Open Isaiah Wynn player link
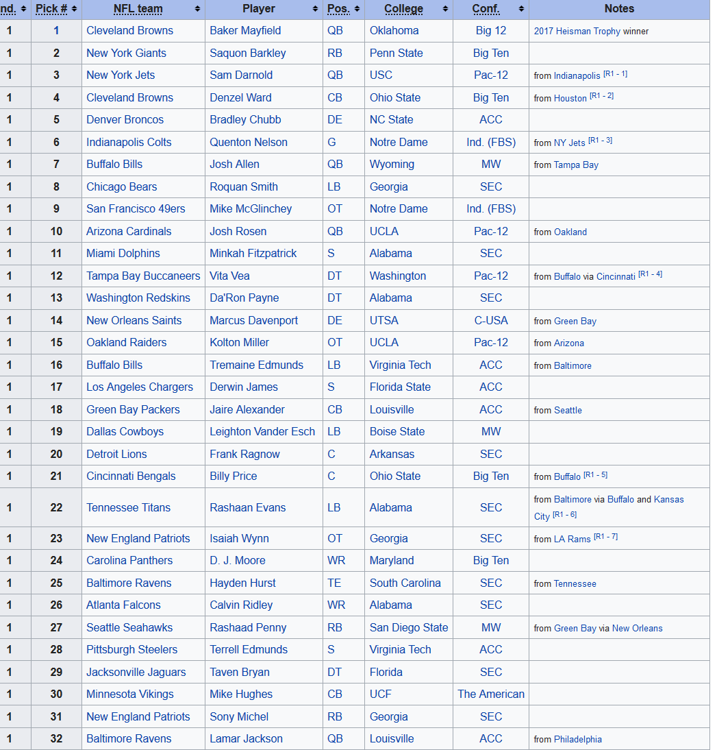This screenshot has height=750, width=717. [x=239, y=538]
